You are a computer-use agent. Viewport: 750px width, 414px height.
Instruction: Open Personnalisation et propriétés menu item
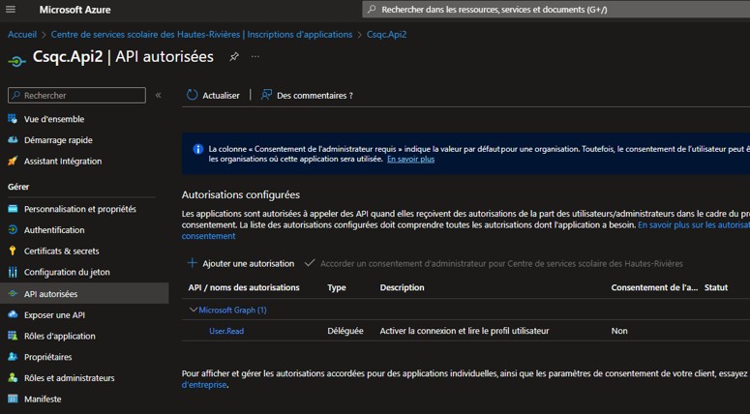80,209
